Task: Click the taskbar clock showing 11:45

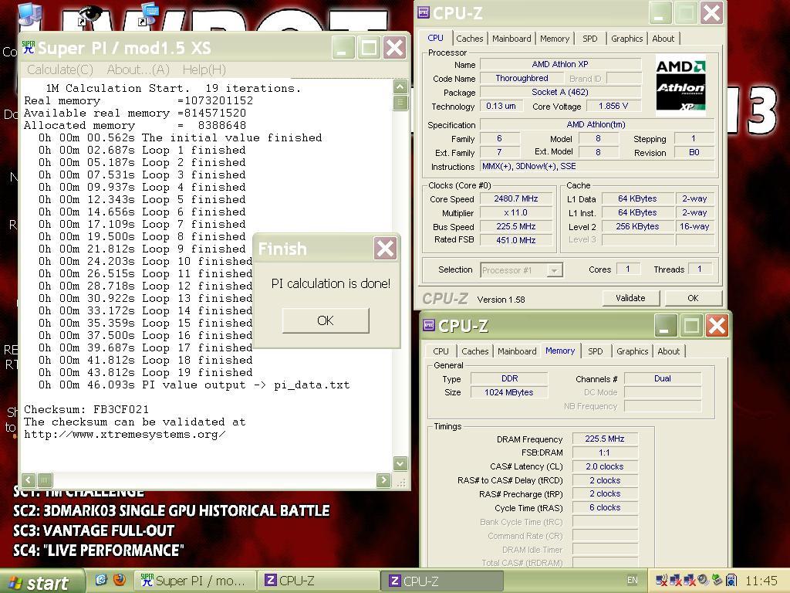Action: point(761,581)
